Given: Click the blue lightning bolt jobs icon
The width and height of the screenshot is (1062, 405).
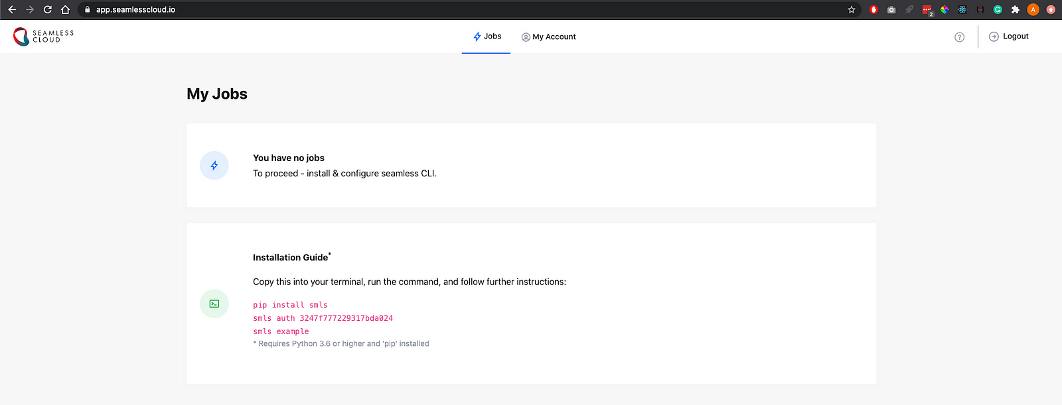Looking at the screenshot, I should point(214,166).
